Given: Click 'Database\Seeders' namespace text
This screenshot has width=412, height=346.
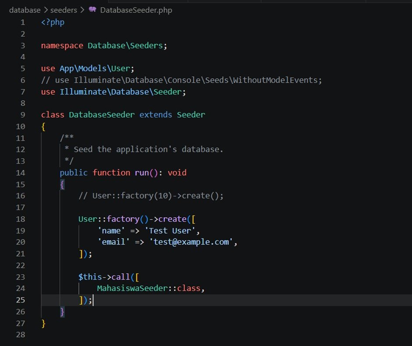Looking at the screenshot, I should point(125,46).
